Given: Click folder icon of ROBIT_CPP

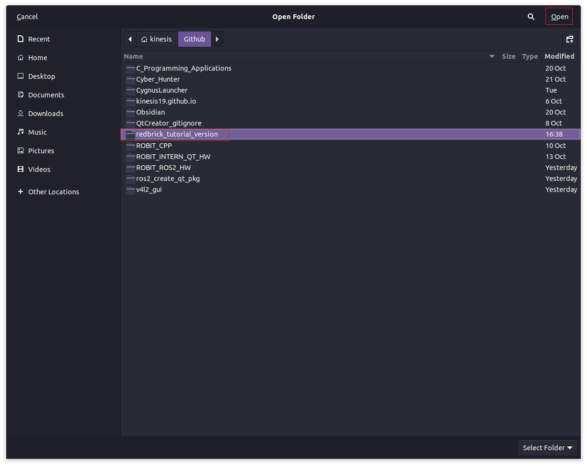Looking at the screenshot, I should click(x=130, y=146).
